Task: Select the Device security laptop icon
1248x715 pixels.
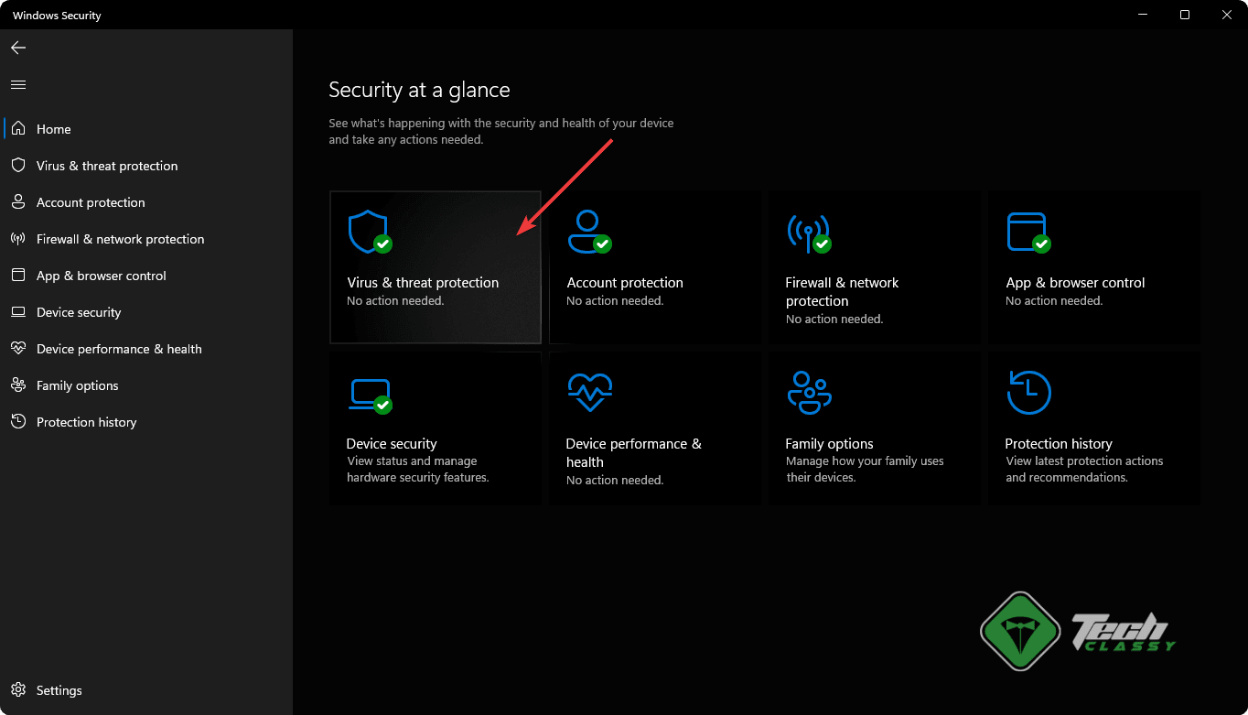Action: click(368, 394)
